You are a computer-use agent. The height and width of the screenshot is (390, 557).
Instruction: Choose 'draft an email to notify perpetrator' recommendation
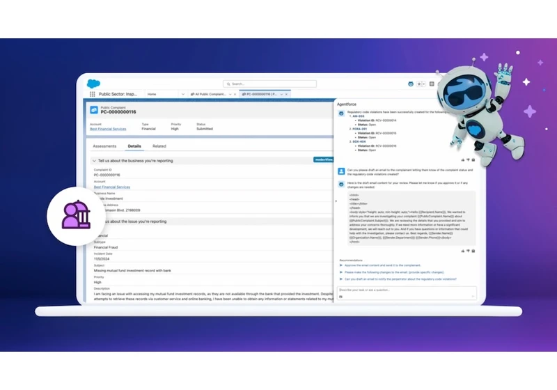click(x=400, y=279)
